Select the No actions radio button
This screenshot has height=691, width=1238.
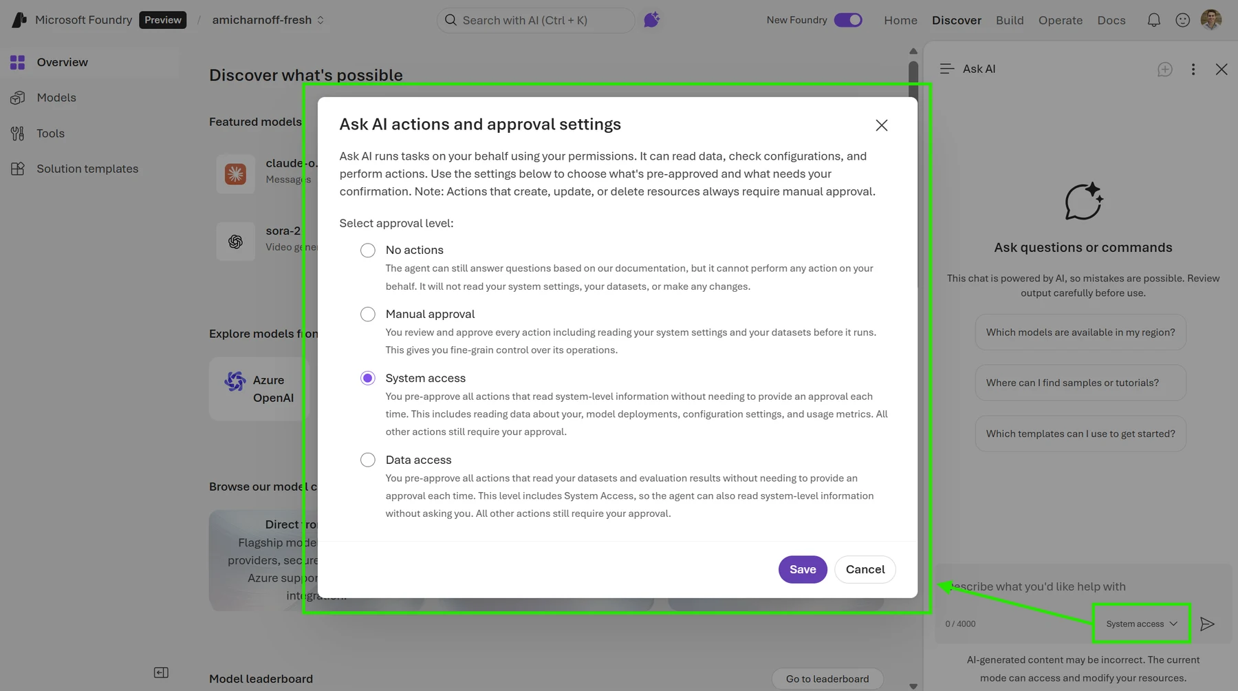(x=368, y=250)
